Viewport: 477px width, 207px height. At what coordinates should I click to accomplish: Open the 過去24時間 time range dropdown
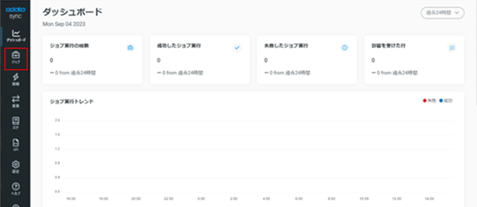coord(443,13)
